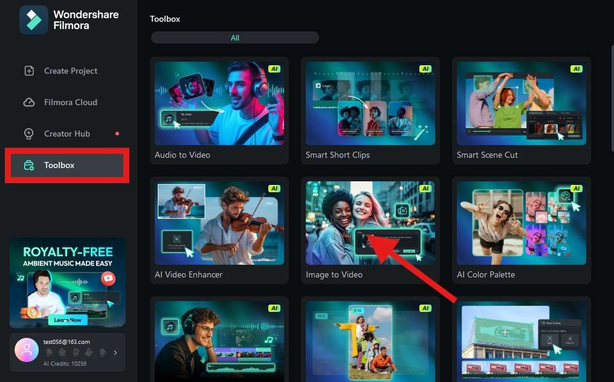Click the Audio to Video label
Screen dimensions: 614x382
[x=183, y=155]
